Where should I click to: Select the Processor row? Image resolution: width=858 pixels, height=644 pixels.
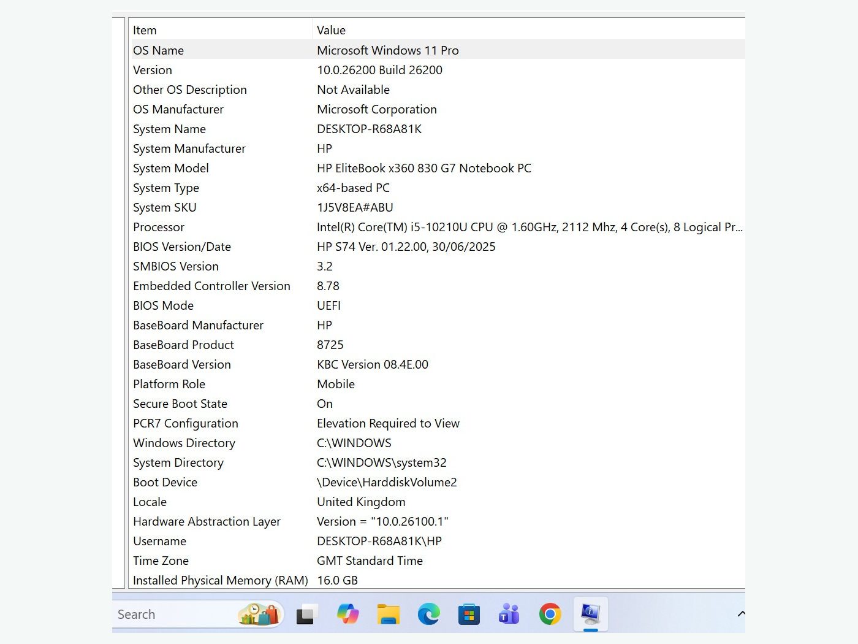click(x=438, y=227)
